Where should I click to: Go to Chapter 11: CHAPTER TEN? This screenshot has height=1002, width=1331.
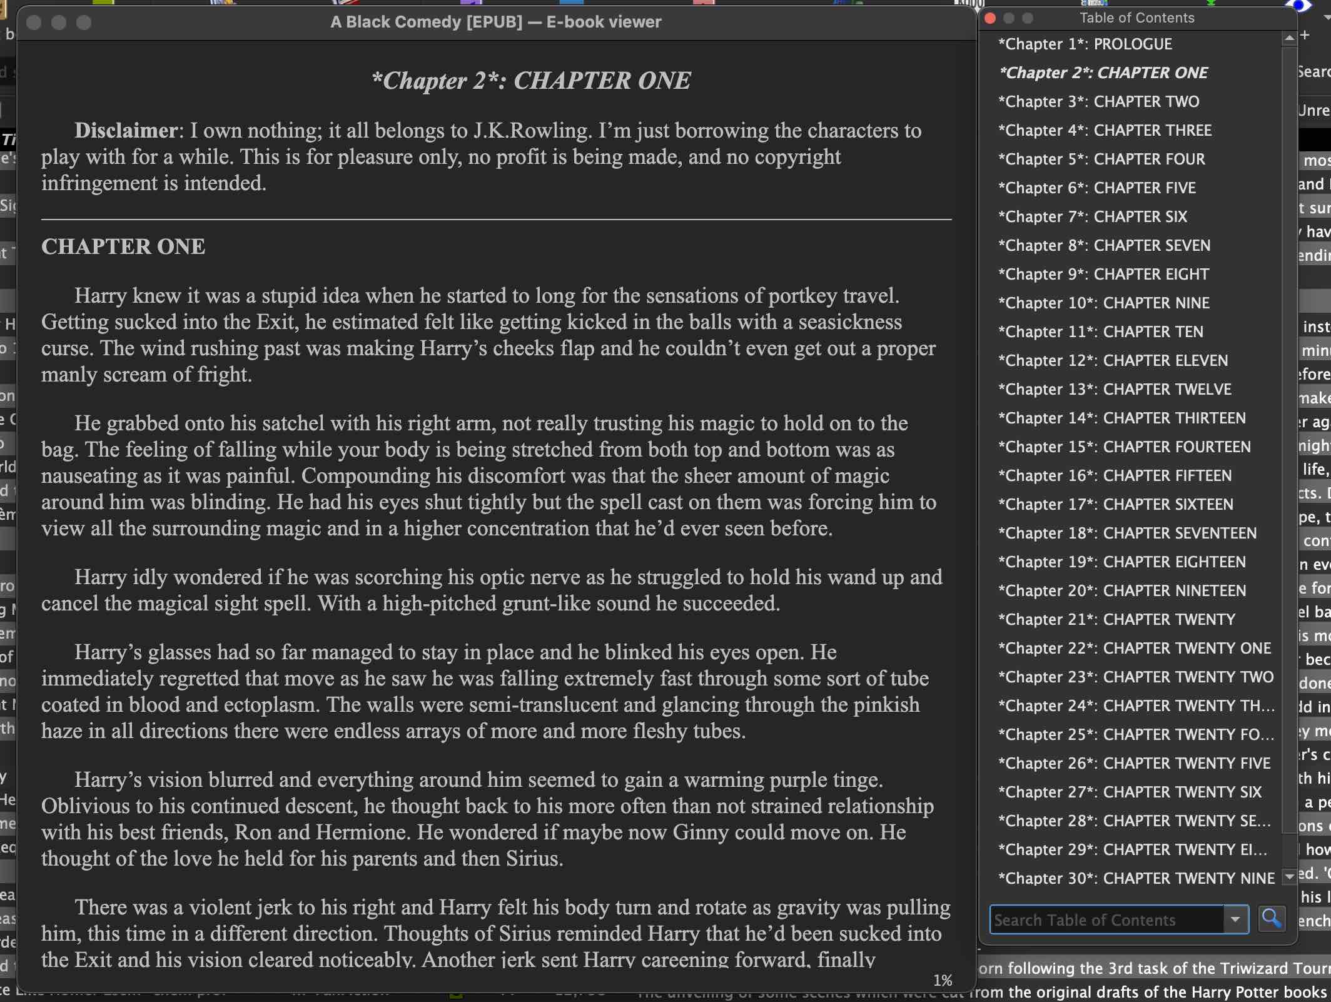pyautogui.click(x=1100, y=332)
